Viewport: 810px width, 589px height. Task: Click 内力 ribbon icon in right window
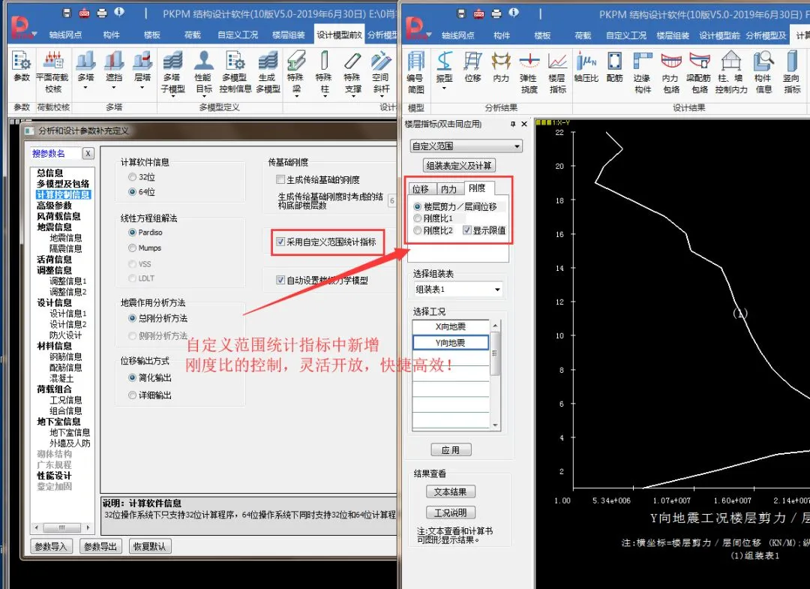pyautogui.click(x=500, y=68)
